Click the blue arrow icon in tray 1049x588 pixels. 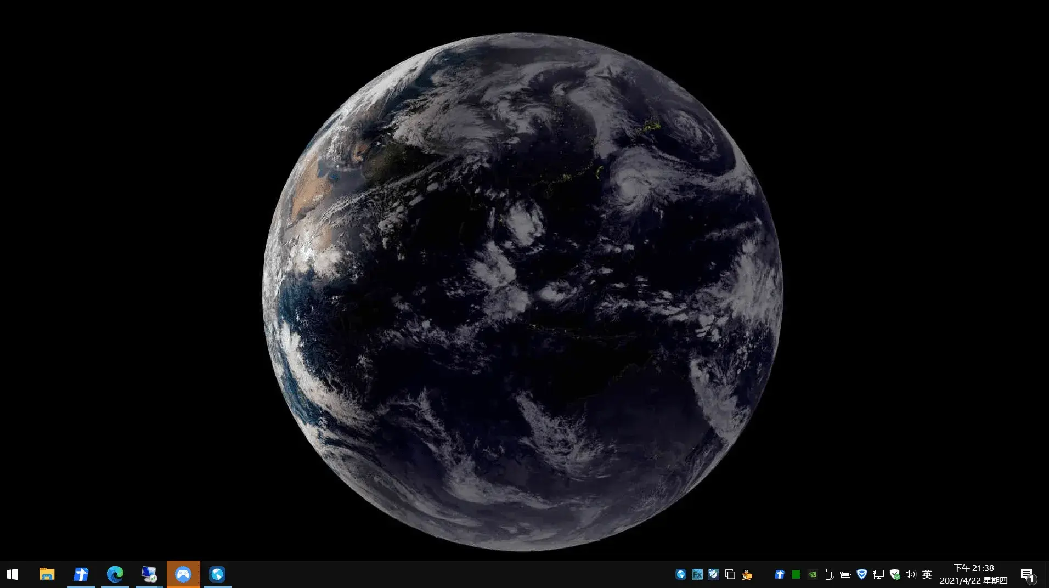click(x=780, y=574)
